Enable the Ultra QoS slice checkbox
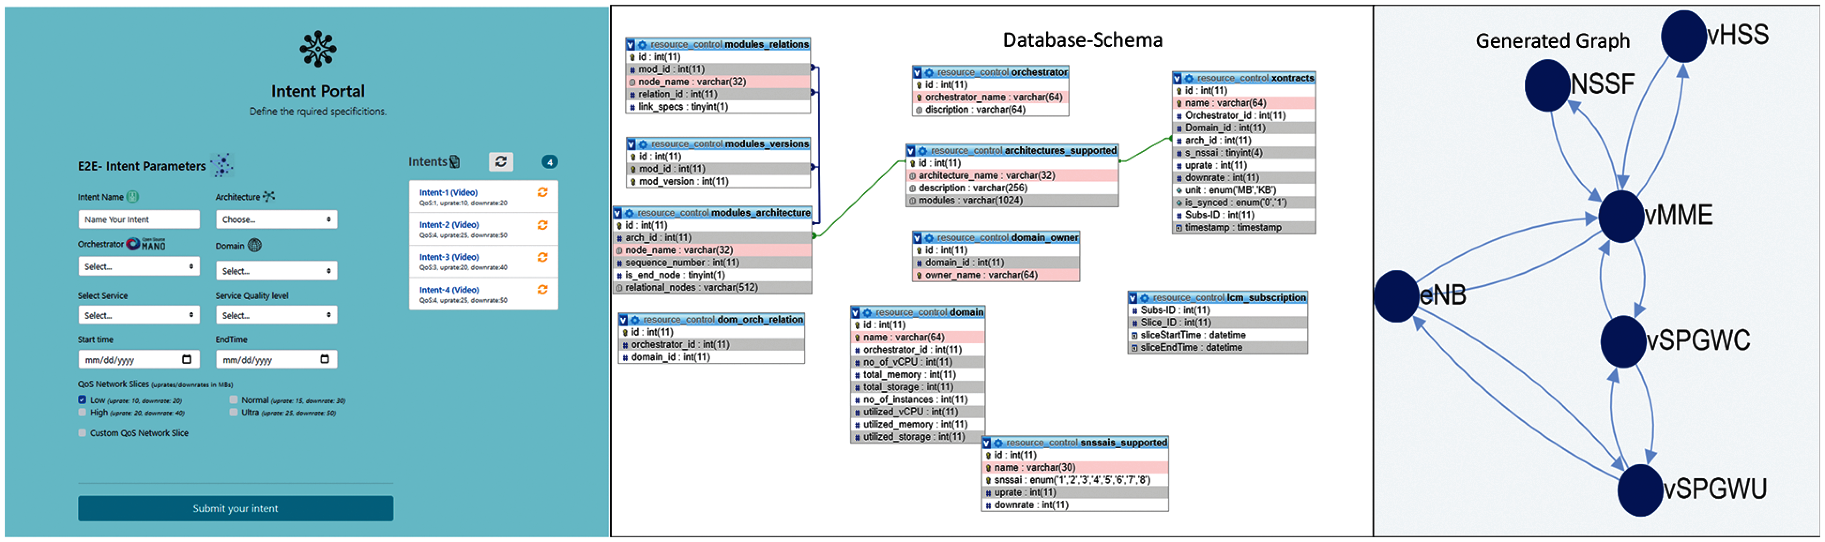 [233, 413]
